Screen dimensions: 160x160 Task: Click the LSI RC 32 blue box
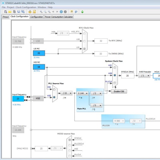coord(39,53)
